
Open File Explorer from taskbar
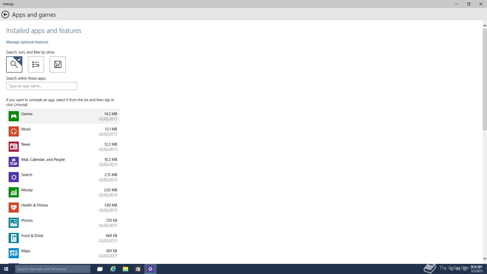[x=126, y=269]
